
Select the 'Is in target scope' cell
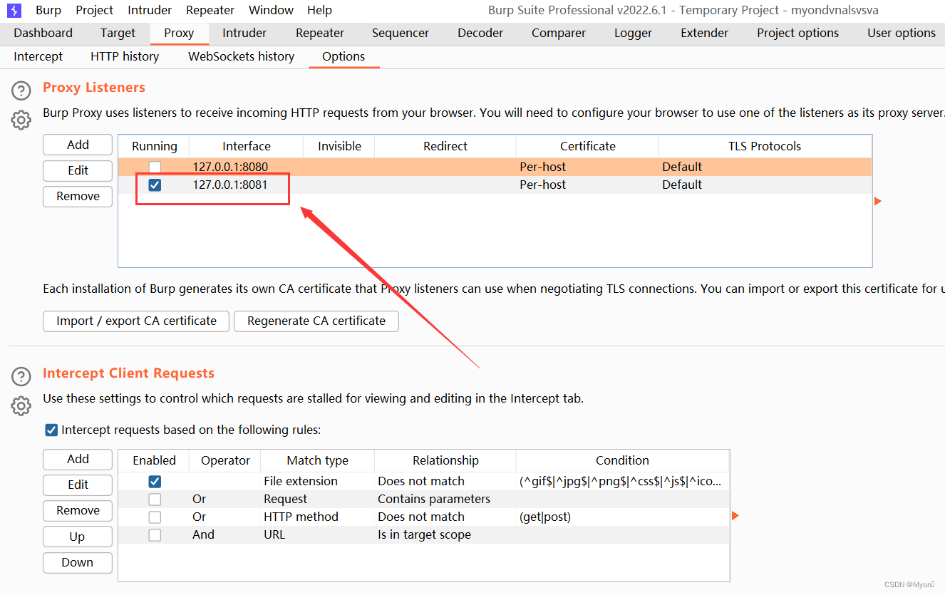[x=445, y=534]
